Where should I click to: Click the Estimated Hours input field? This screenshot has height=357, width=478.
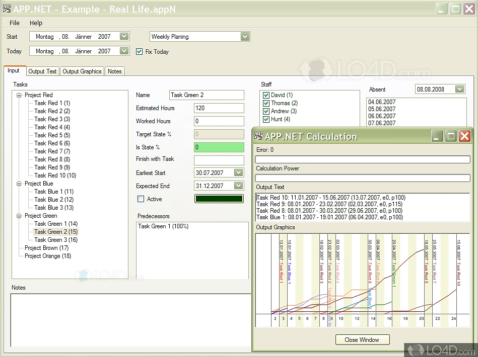point(219,108)
